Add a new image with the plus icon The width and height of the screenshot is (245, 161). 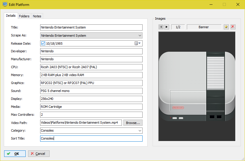[226, 27]
